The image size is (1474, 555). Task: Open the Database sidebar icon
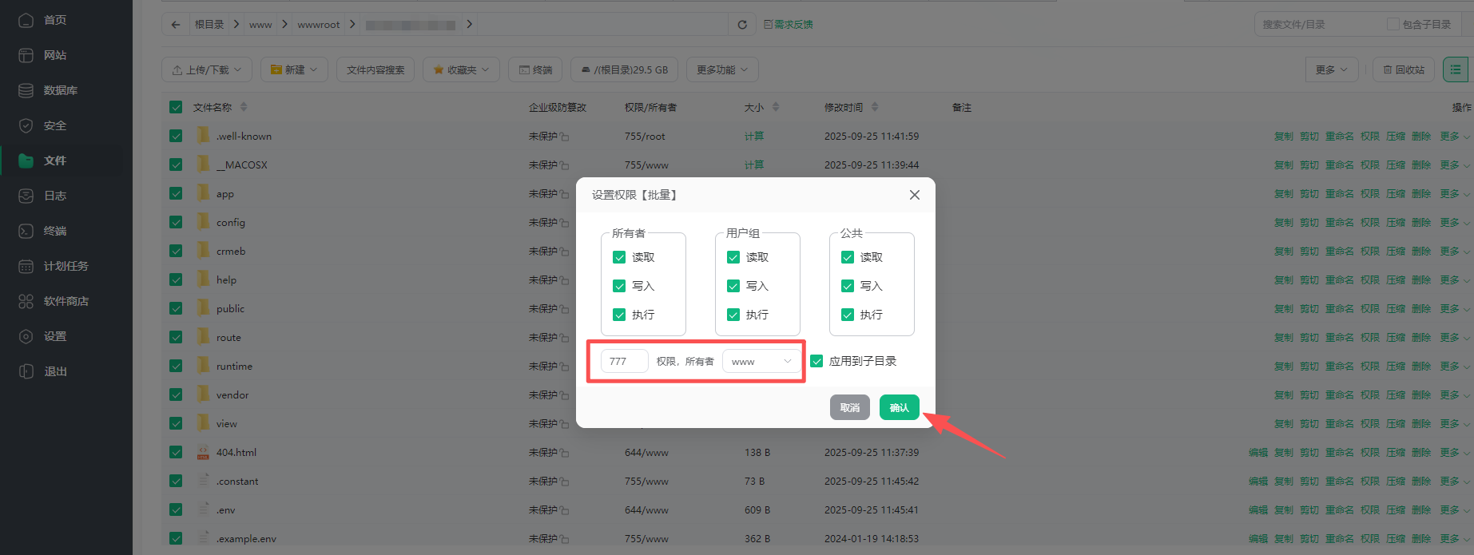coord(26,90)
